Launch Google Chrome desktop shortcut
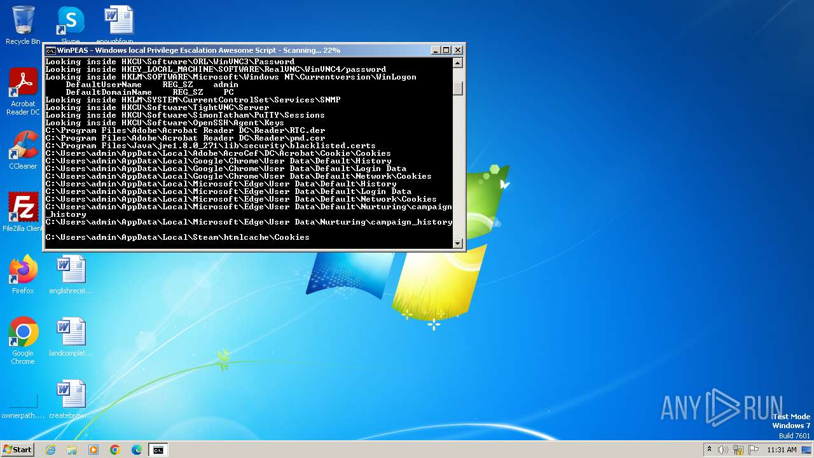This screenshot has height=458, width=814. [23, 341]
